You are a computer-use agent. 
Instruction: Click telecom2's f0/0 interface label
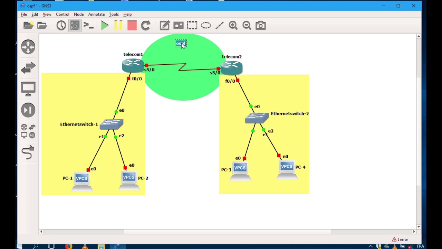tap(230, 81)
